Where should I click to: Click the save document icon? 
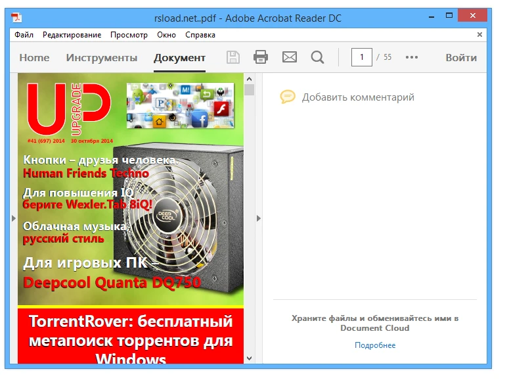click(233, 57)
